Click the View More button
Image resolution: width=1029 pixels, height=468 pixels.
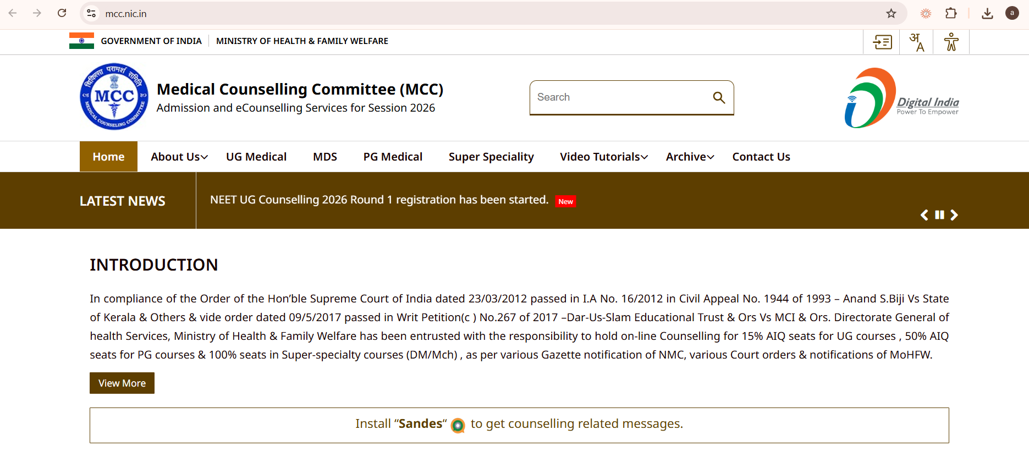(x=122, y=383)
